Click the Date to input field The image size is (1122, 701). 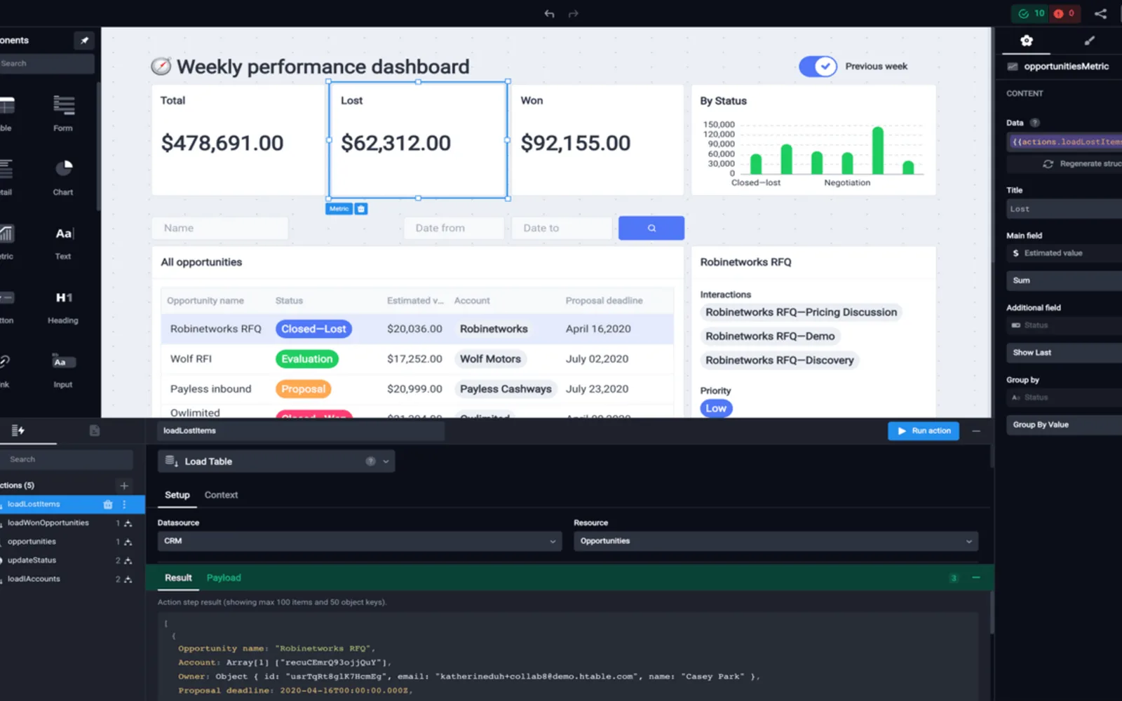tap(562, 228)
